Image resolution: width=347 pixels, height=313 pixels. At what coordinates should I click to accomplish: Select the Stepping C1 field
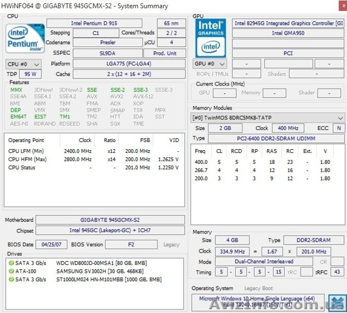click(x=96, y=33)
